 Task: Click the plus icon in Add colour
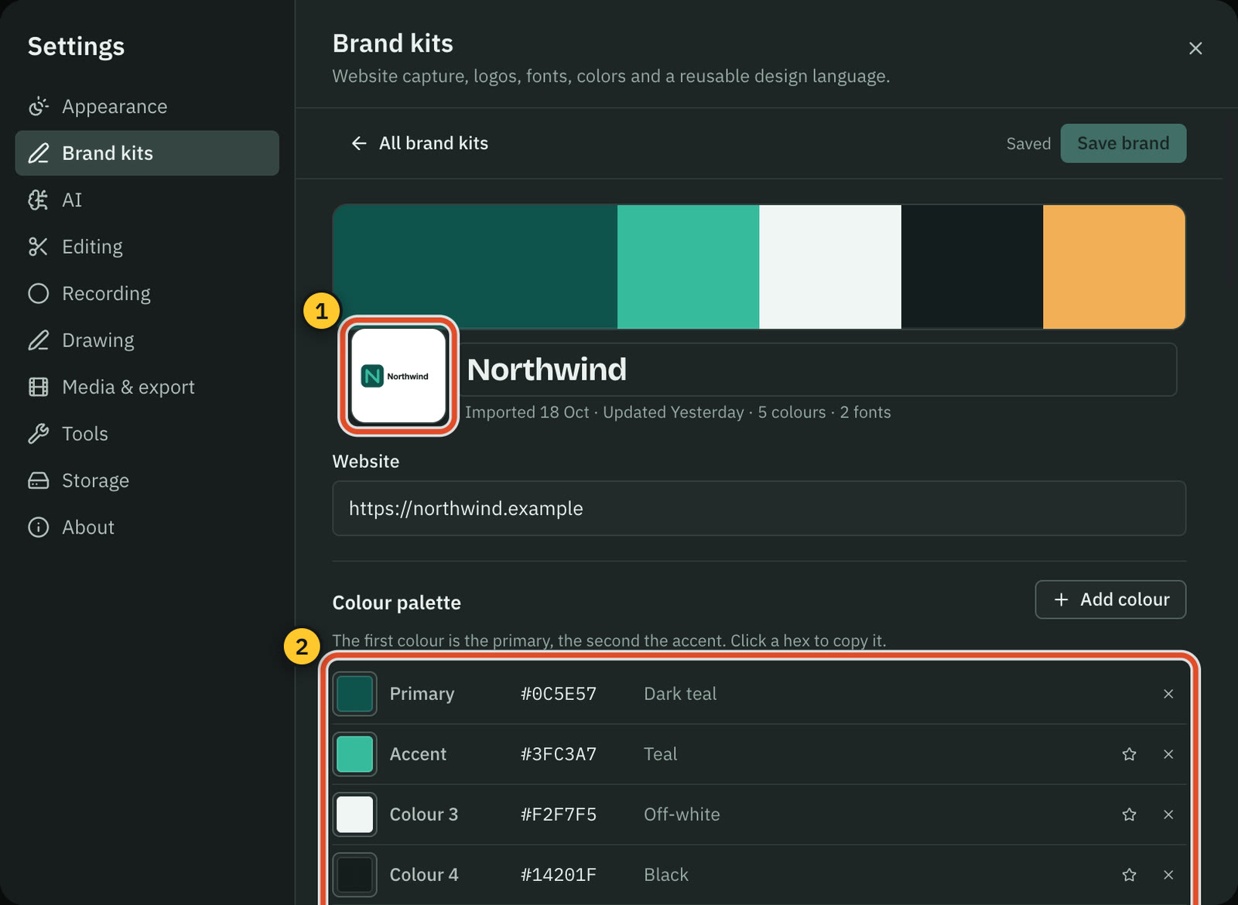(x=1062, y=599)
